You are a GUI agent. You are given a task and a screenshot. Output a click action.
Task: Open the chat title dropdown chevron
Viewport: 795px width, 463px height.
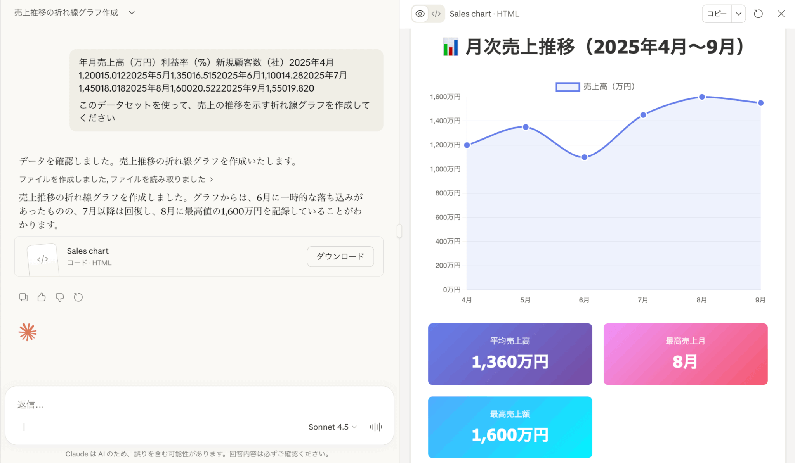click(132, 13)
